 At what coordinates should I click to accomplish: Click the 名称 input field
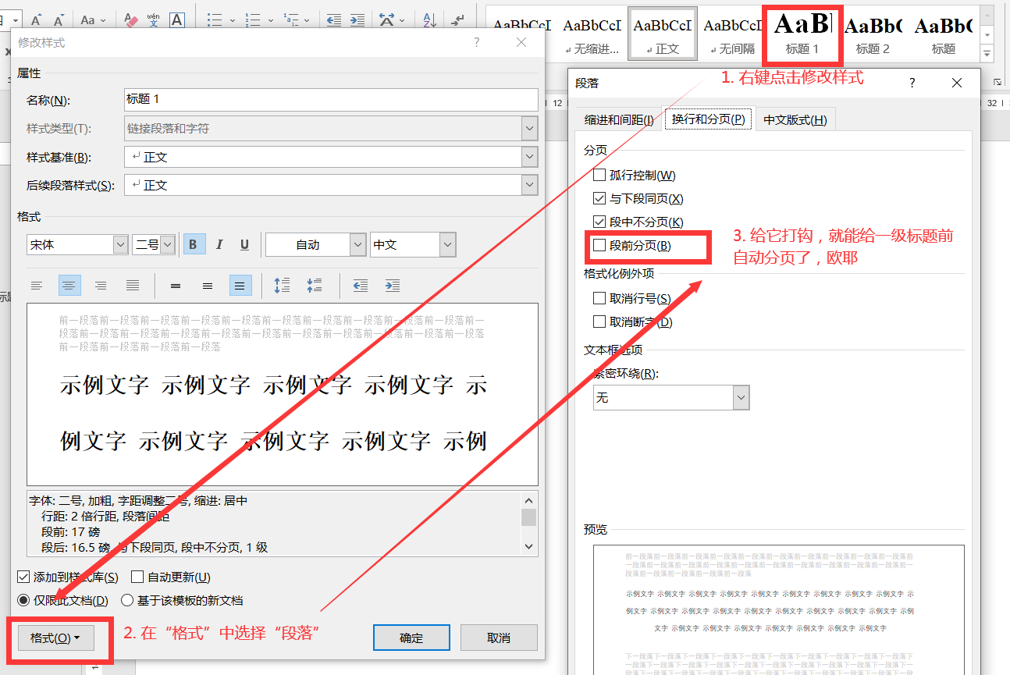[x=331, y=100]
